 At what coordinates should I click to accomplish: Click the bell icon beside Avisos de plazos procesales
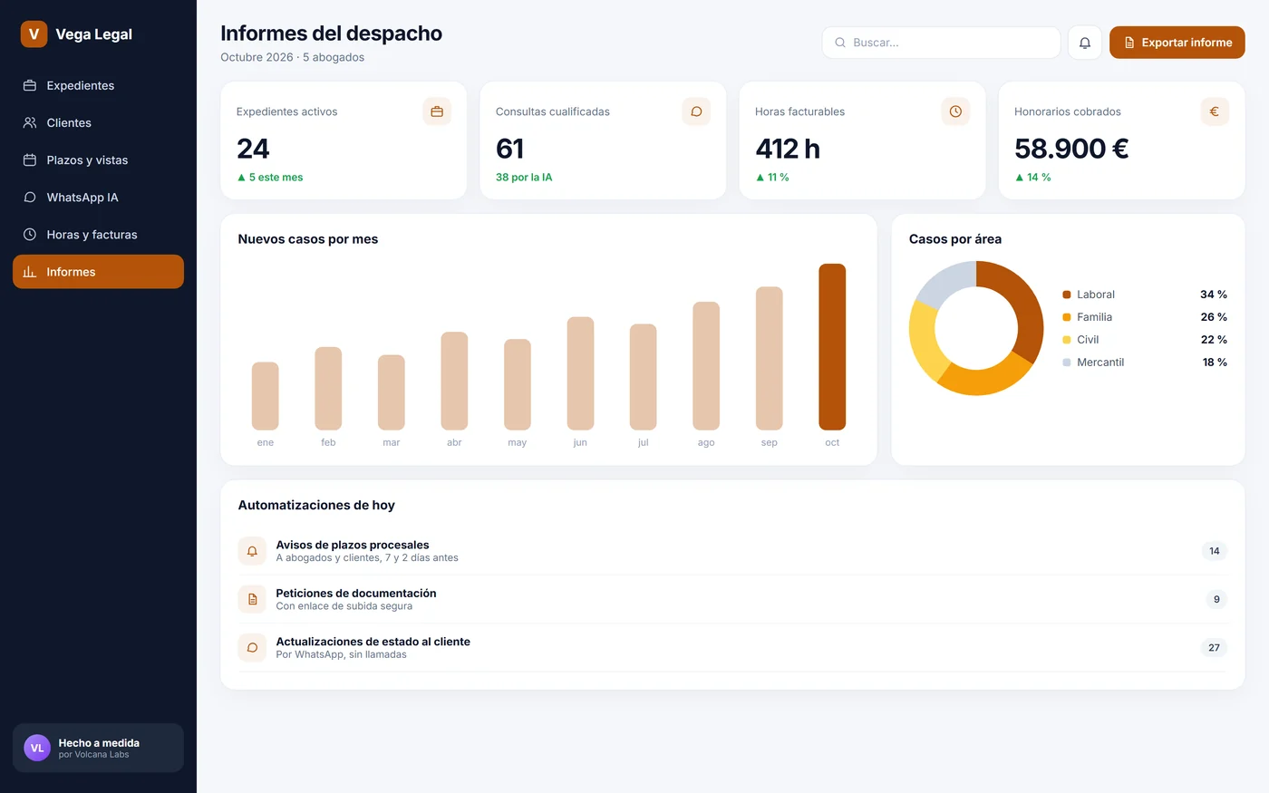pos(252,551)
